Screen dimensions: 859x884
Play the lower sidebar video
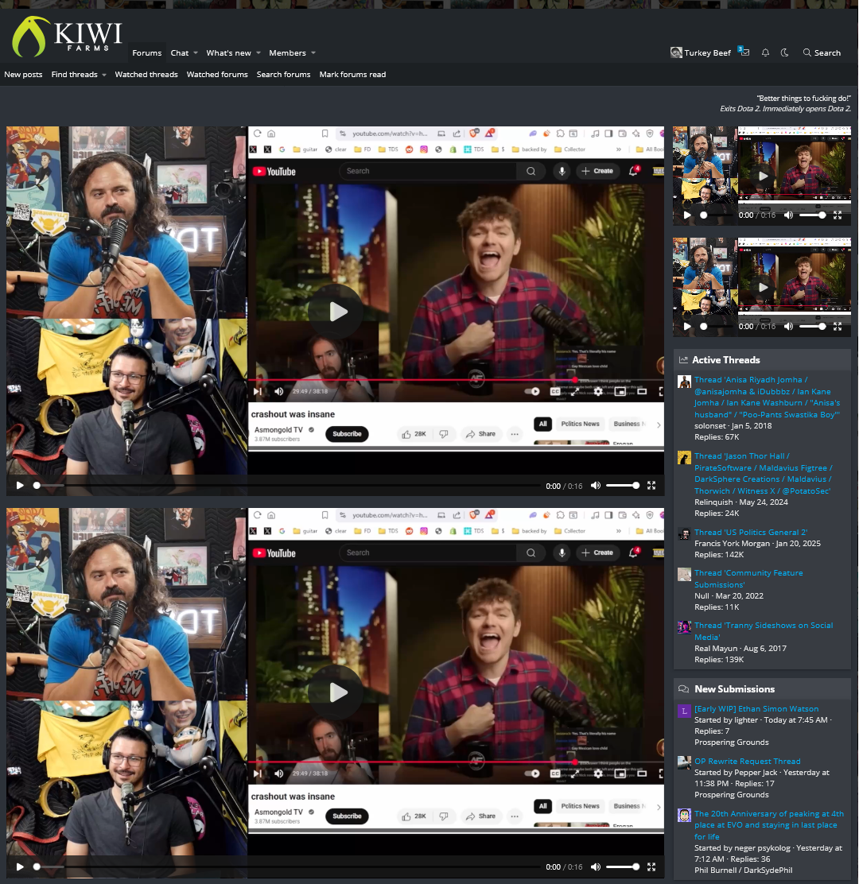pos(687,326)
